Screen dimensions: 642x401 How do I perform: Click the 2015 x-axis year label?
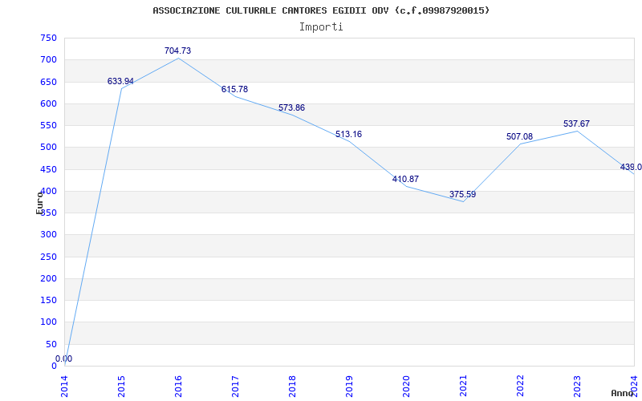point(122,387)
